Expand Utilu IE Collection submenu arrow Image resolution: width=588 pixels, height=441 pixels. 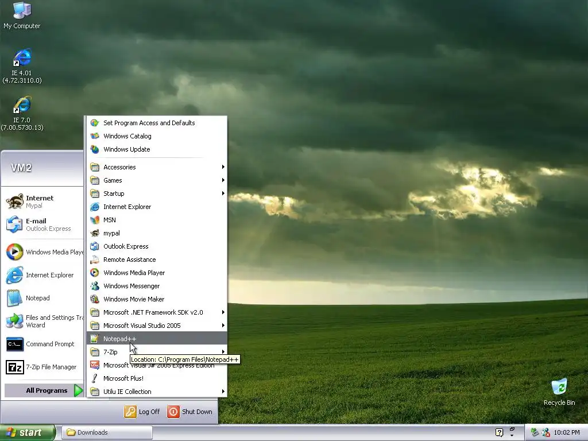223,392
